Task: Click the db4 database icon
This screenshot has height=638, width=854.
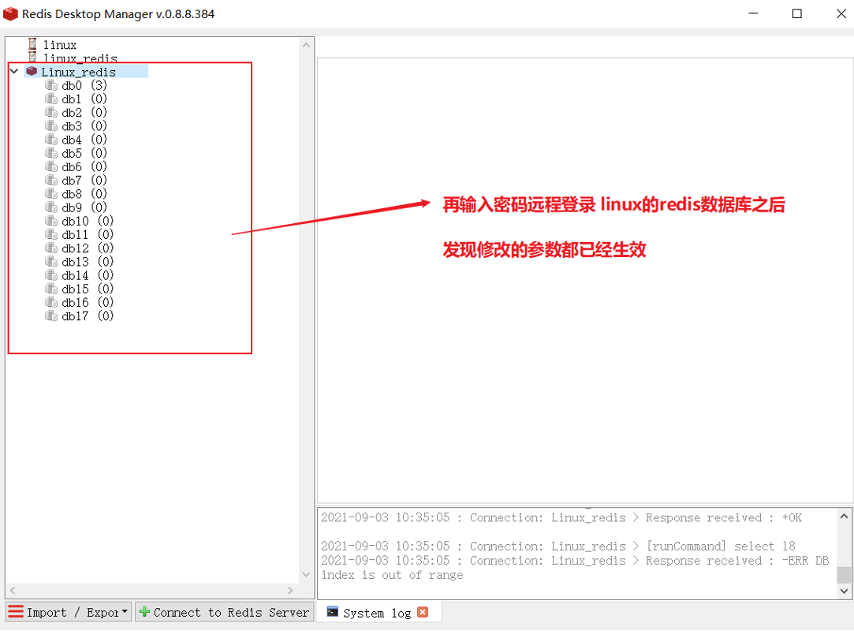Action: click(51, 140)
